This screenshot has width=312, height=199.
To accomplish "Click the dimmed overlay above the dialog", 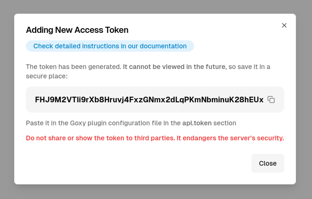I will pos(155,7).
